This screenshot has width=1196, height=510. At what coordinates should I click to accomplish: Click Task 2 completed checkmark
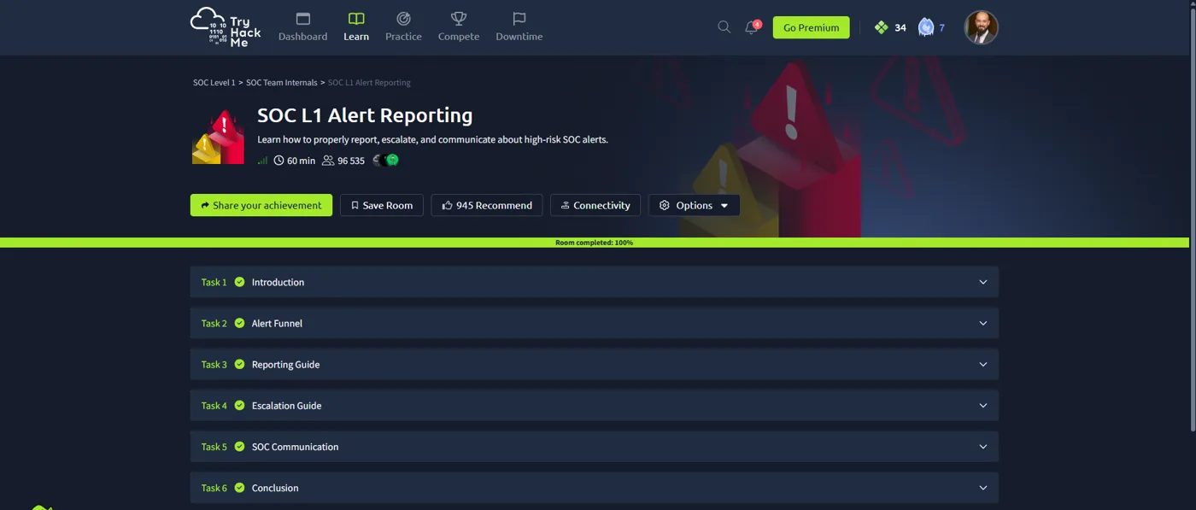(x=239, y=323)
